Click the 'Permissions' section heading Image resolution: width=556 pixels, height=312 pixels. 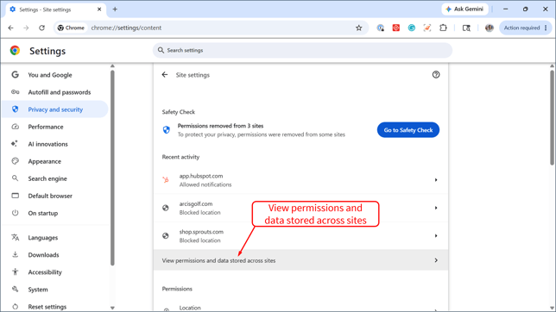click(177, 289)
